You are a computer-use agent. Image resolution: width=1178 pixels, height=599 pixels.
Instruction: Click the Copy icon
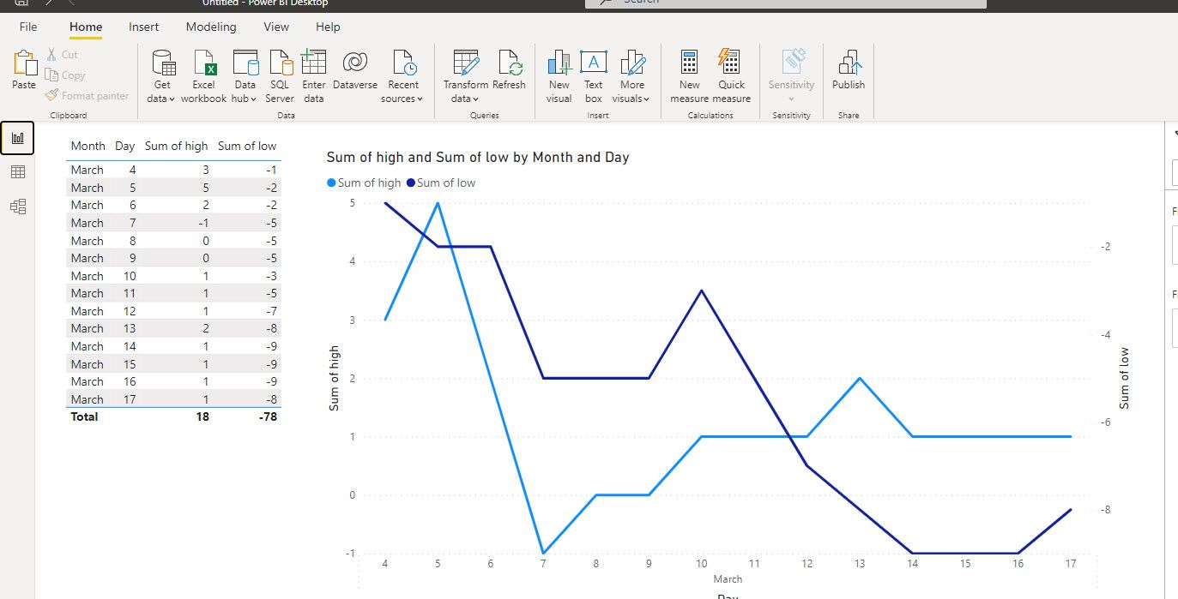coord(51,75)
